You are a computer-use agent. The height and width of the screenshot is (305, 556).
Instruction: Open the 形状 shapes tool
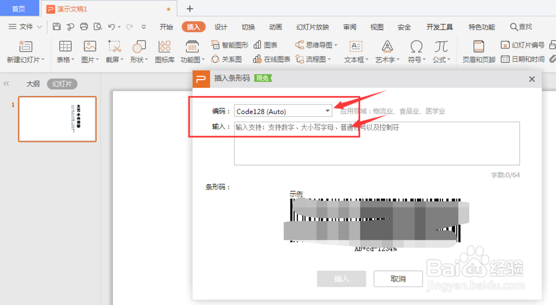point(138,52)
